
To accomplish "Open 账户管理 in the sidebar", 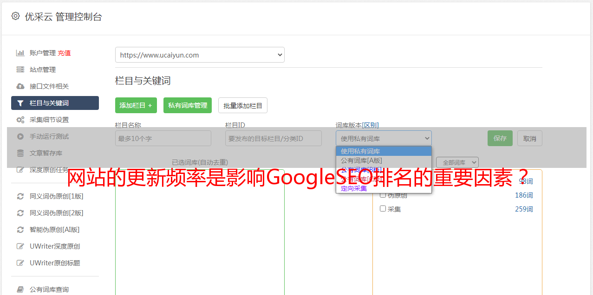I will pyautogui.click(x=43, y=53).
